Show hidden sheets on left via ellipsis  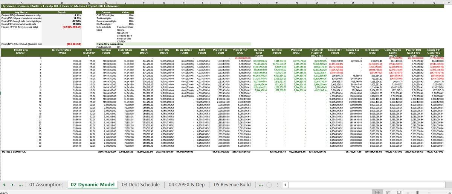20,185
